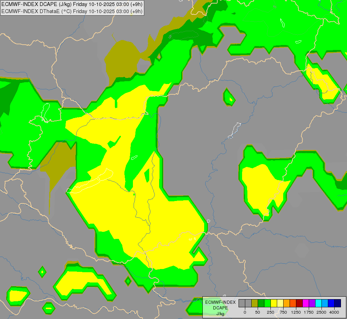
Task: Click the ECMWF-INDEX DCAPE J/kg legend label
Action: click(x=220, y=308)
